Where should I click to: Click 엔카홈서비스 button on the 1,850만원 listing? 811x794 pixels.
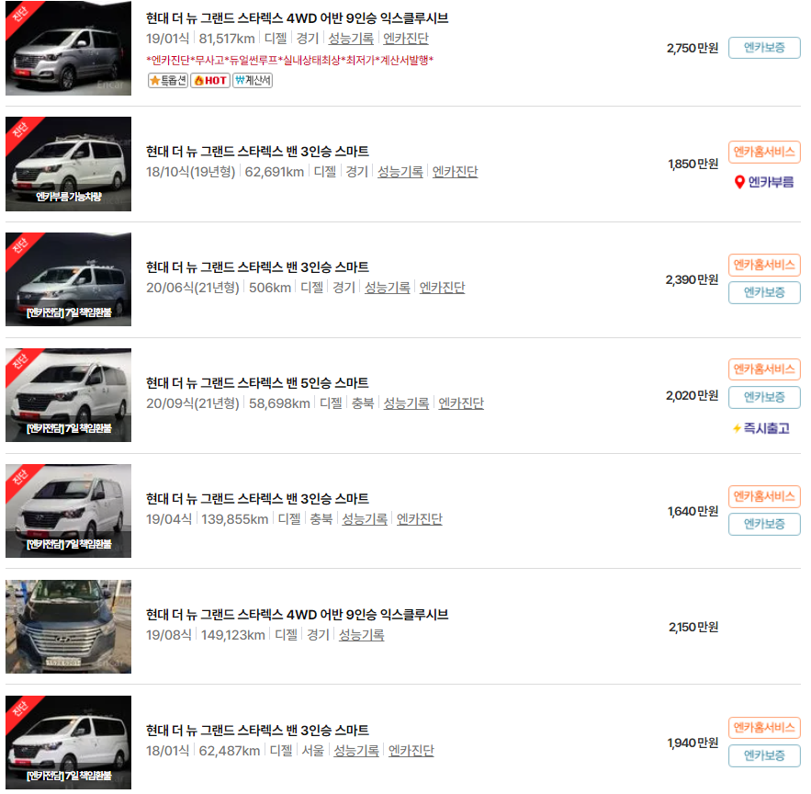coord(764,153)
